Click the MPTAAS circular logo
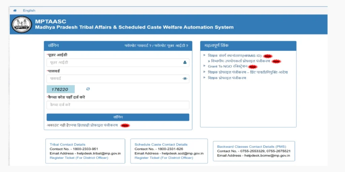Screen dimensions: 345x172 22,25
